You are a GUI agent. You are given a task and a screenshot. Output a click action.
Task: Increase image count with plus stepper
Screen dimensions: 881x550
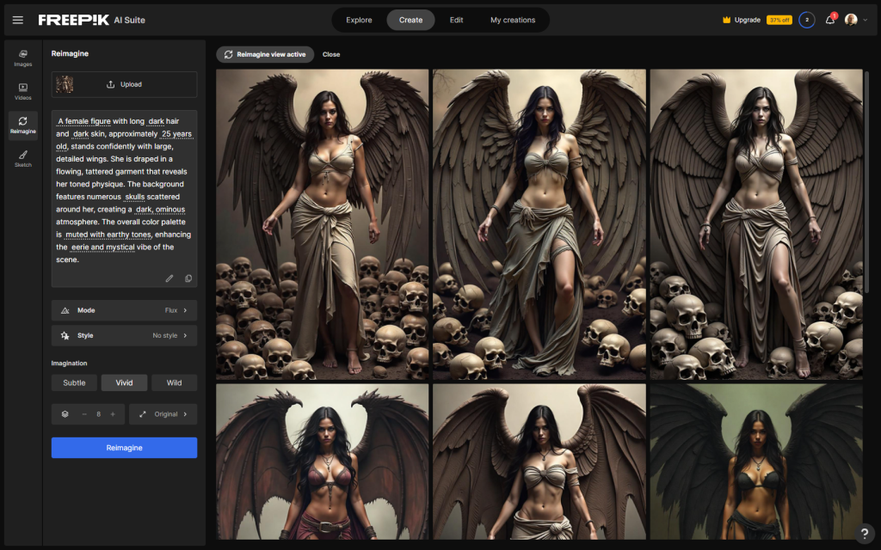pos(113,414)
